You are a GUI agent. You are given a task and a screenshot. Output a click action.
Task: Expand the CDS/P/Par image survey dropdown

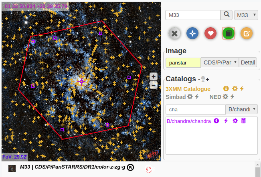click(220, 63)
